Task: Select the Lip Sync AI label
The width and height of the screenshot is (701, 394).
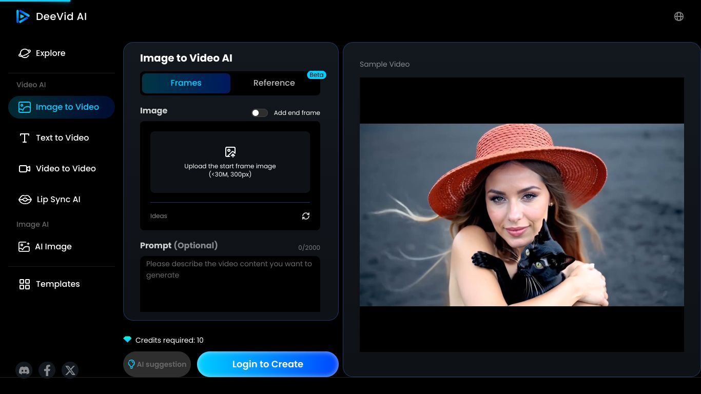Action: (59, 200)
